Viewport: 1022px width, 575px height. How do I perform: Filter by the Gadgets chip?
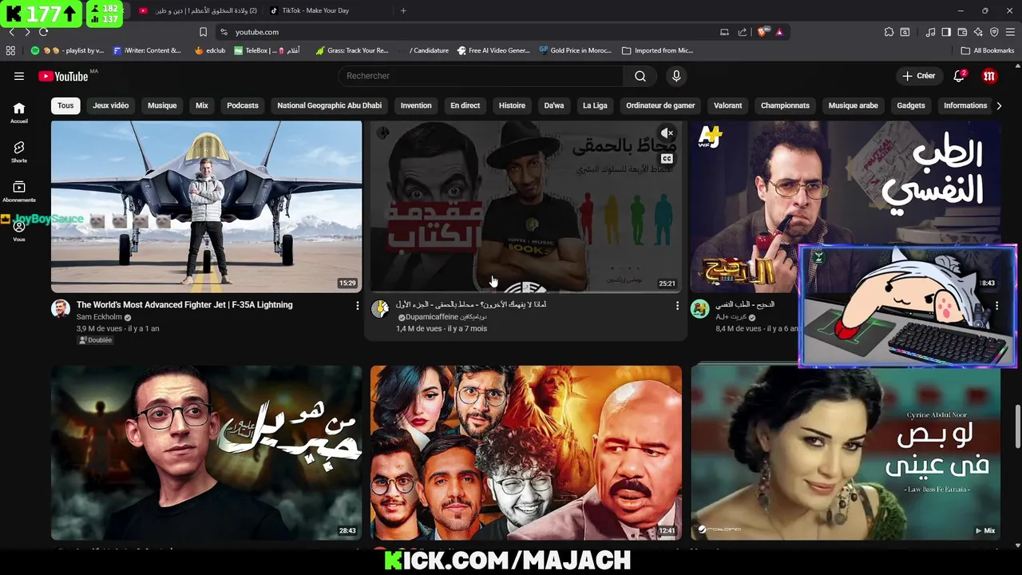point(911,105)
